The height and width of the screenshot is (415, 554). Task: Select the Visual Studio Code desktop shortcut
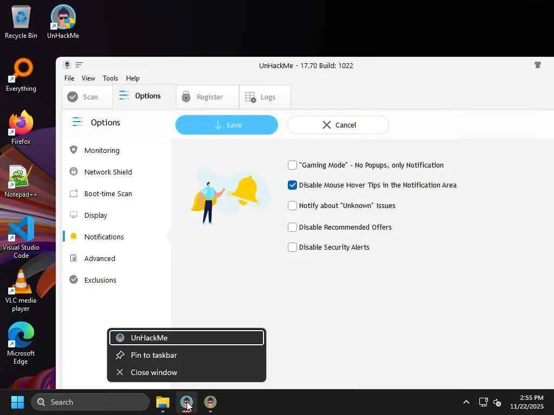[21, 237]
